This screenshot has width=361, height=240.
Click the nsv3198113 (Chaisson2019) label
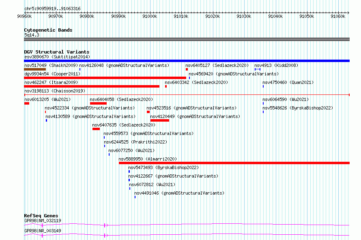55,91
